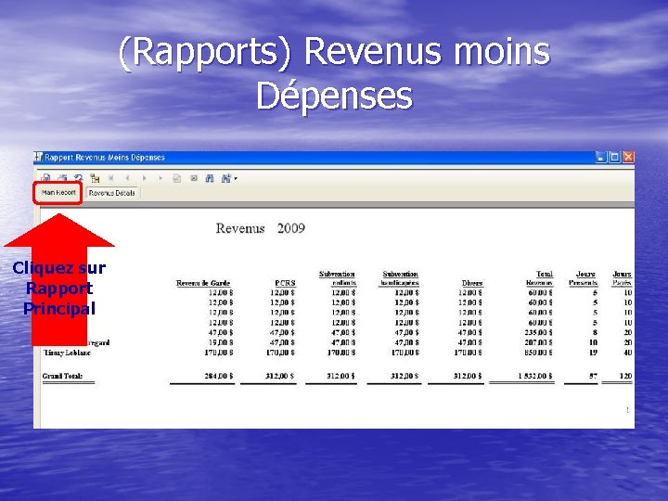
Task: Click the 'PCRS' column header
Action: [285, 283]
